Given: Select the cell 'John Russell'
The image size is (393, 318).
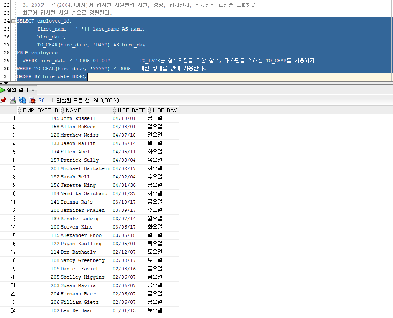Looking at the screenshot, I should click(x=86, y=118).
